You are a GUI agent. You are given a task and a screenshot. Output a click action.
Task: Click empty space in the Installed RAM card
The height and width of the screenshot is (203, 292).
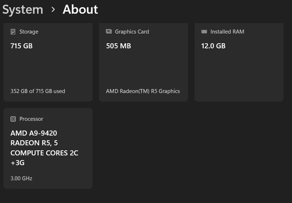239,72
